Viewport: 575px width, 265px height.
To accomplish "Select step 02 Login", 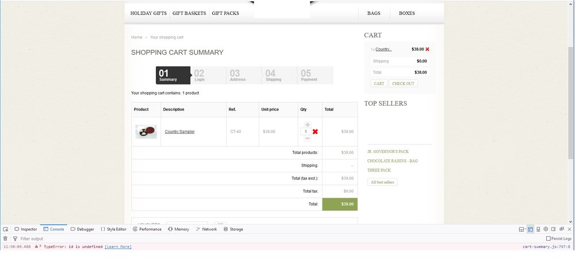I will coord(208,75).
